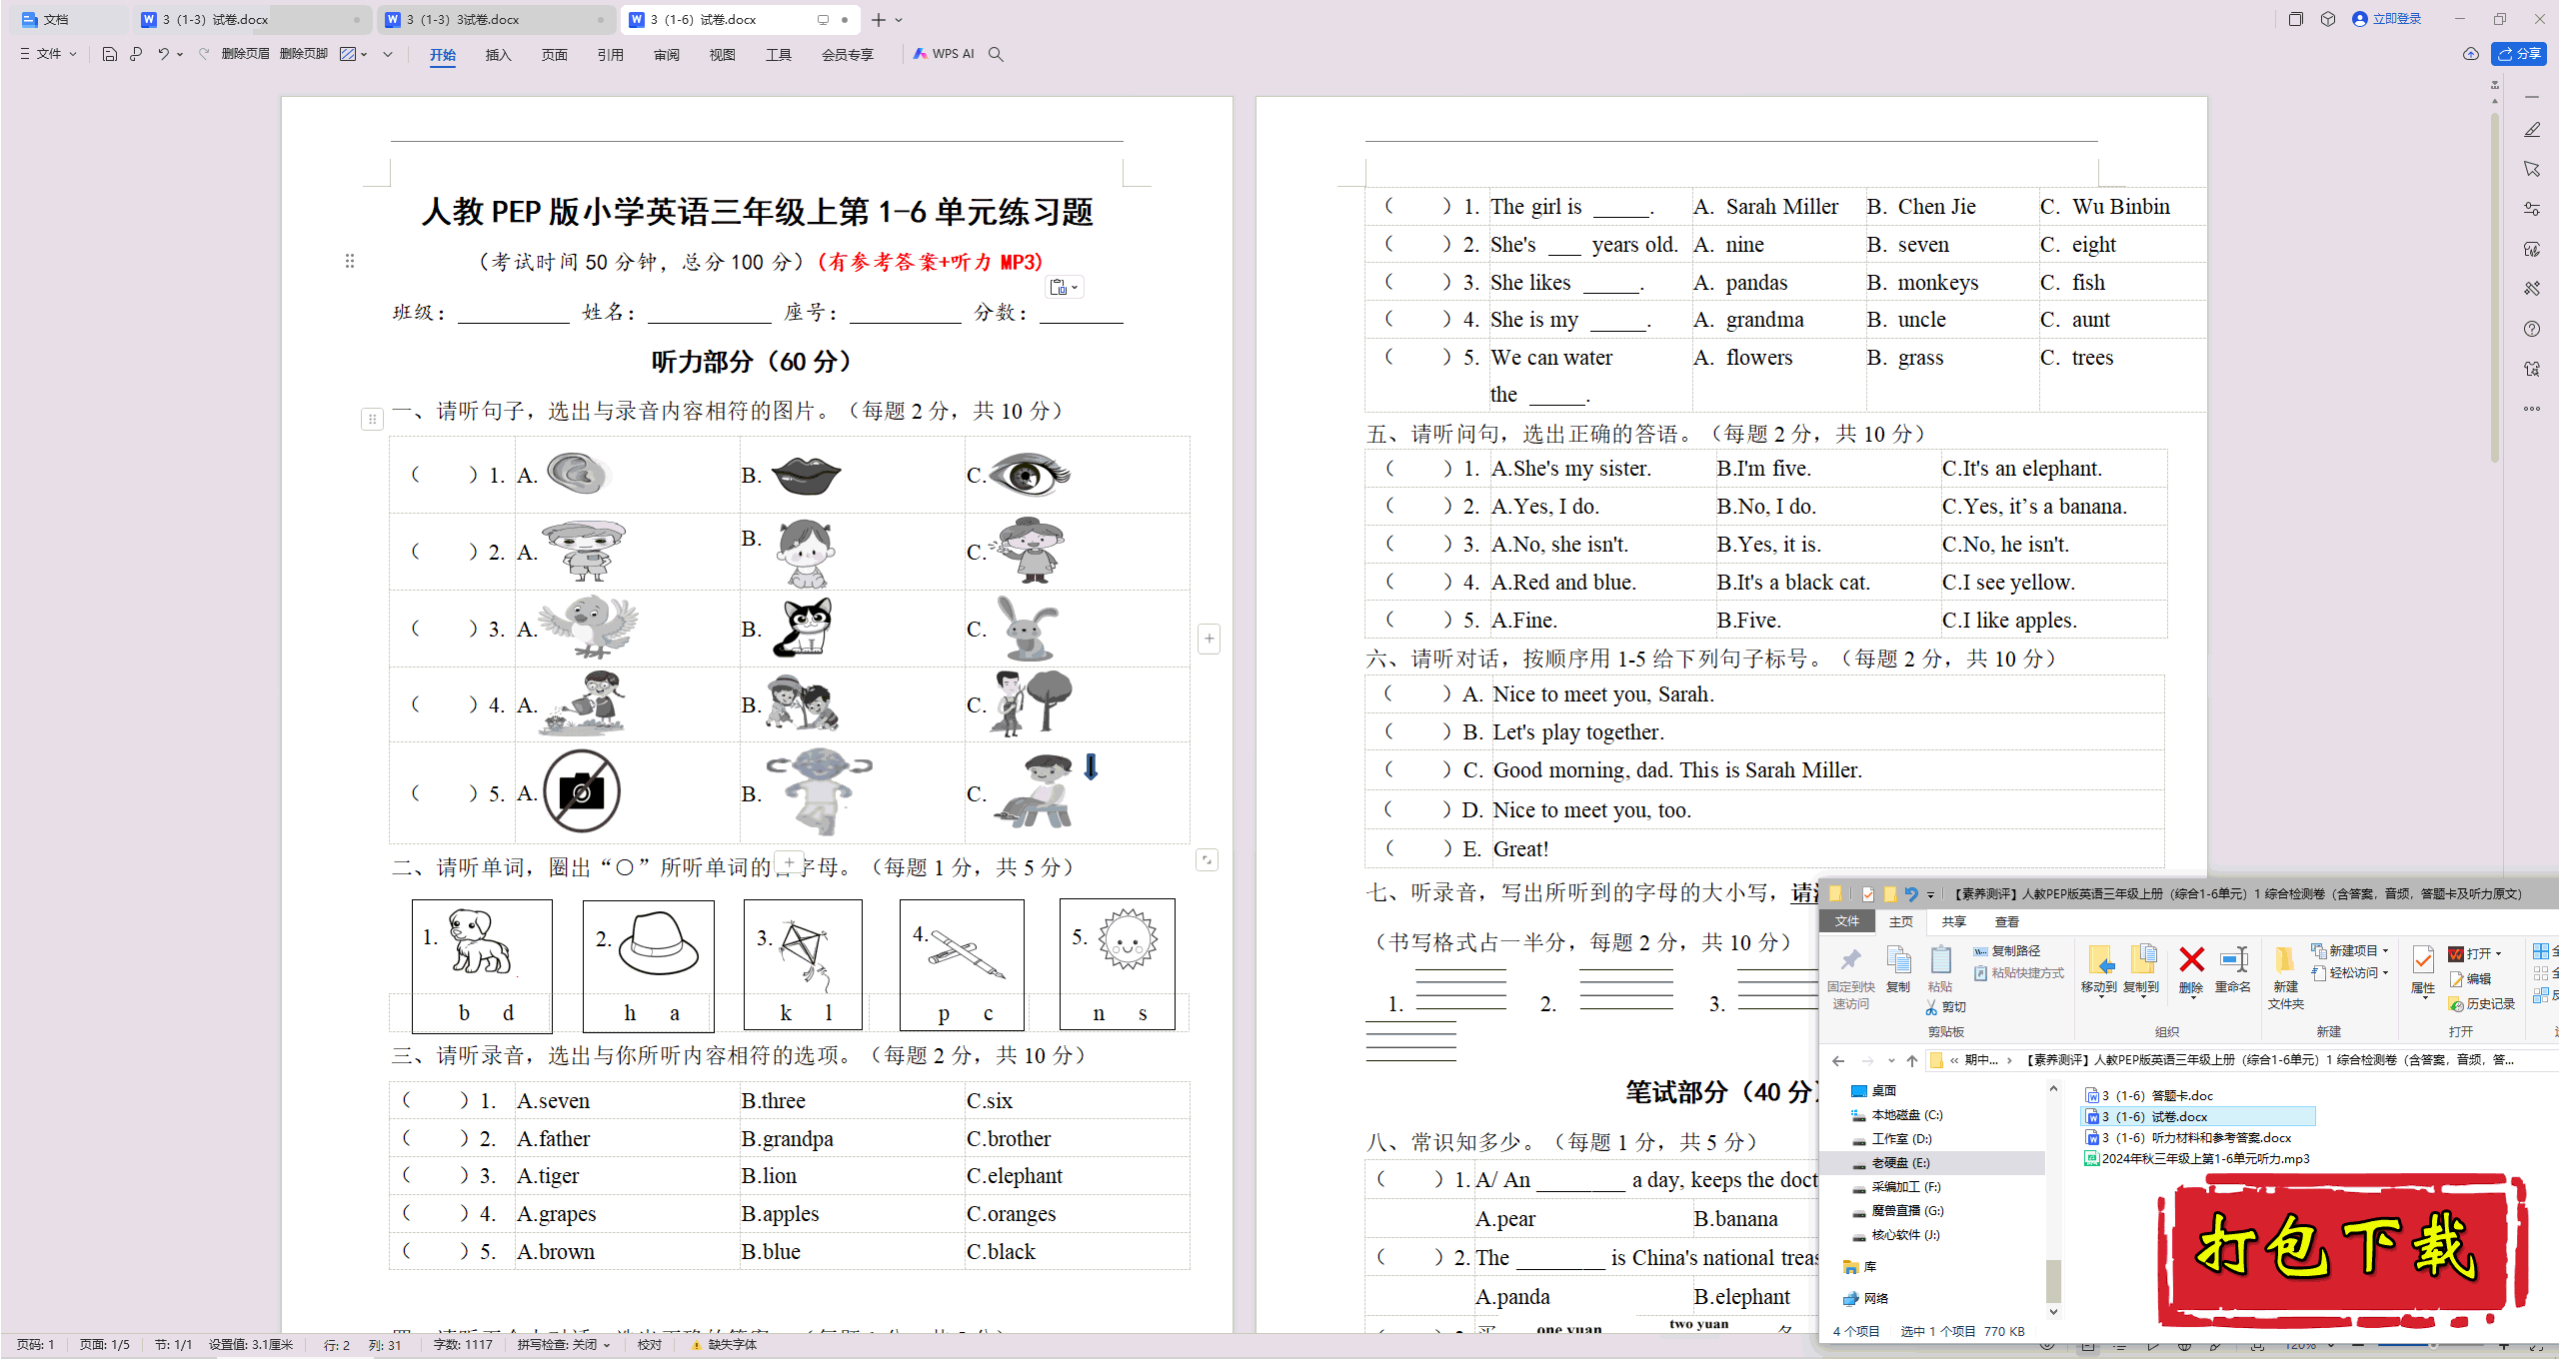Choose the selection arrow tool in right sidebar
Screen dimensions: 2559x1359
pyautogui.click(x=2532, y=170)
